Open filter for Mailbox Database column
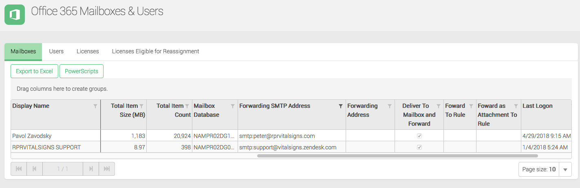The width and height of the screenshot is (580, 188). pos(233,106)
